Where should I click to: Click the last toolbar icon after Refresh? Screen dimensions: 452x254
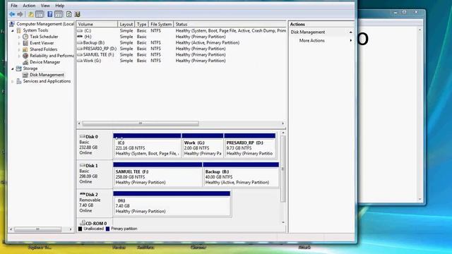point(77,14)
